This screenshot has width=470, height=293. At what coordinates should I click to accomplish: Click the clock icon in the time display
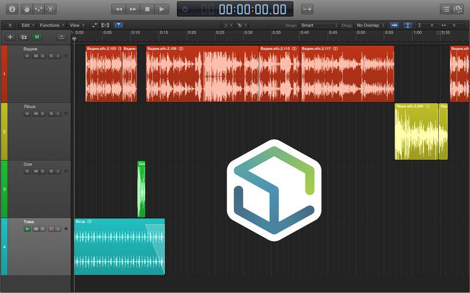[185, 9]
